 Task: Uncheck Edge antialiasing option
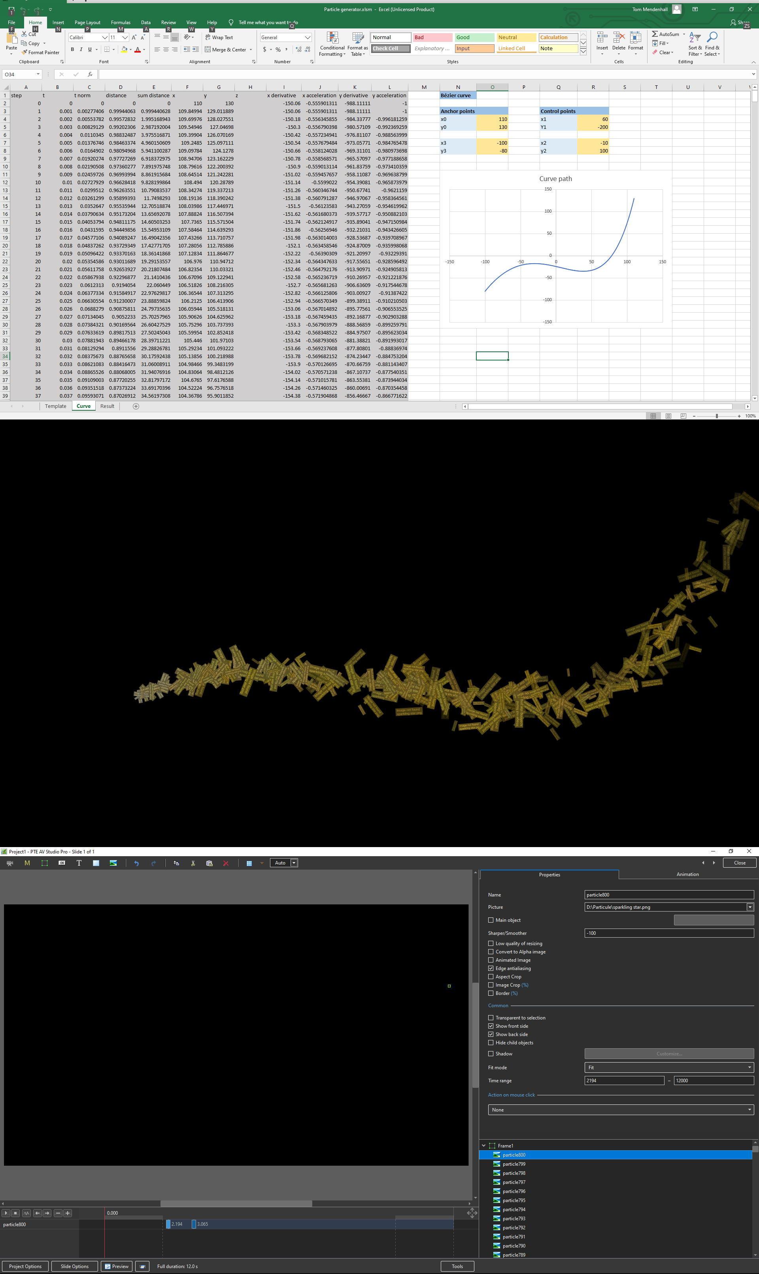point(491,969)
